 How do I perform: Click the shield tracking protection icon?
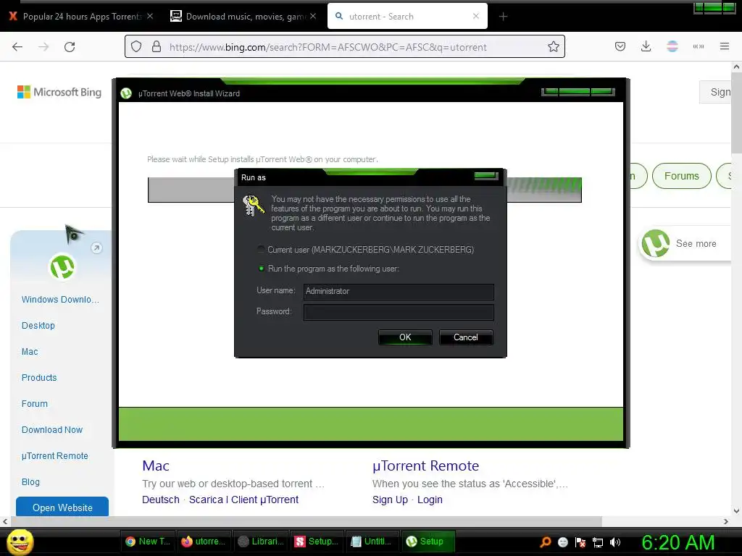click(x=136, y=47)
